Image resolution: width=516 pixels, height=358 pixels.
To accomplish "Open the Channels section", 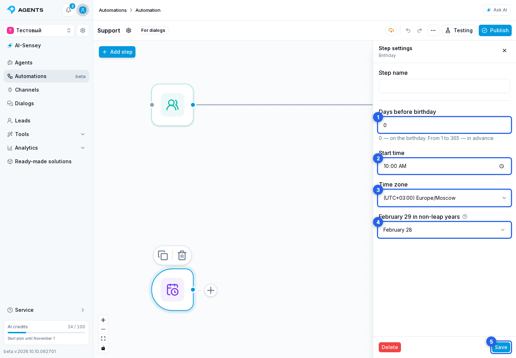I will coord(47,90).
